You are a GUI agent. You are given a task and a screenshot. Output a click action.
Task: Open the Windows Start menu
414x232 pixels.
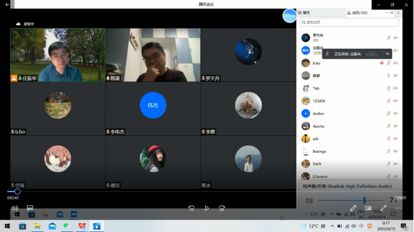coord(7,226)
